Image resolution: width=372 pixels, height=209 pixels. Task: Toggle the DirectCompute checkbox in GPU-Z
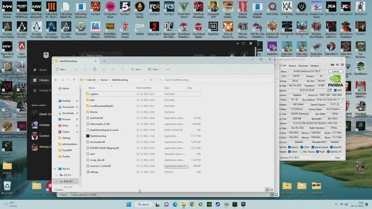coord(313,147)
